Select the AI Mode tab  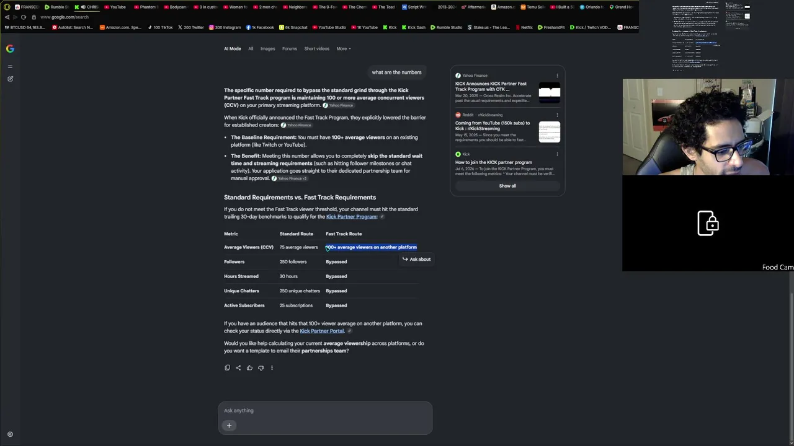click(x=233, y=49)
